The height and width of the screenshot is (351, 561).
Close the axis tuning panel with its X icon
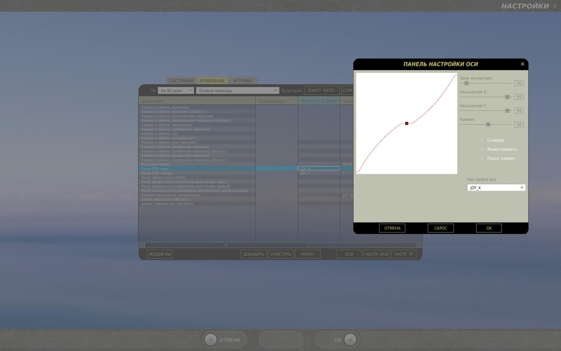tap(522, 64)
